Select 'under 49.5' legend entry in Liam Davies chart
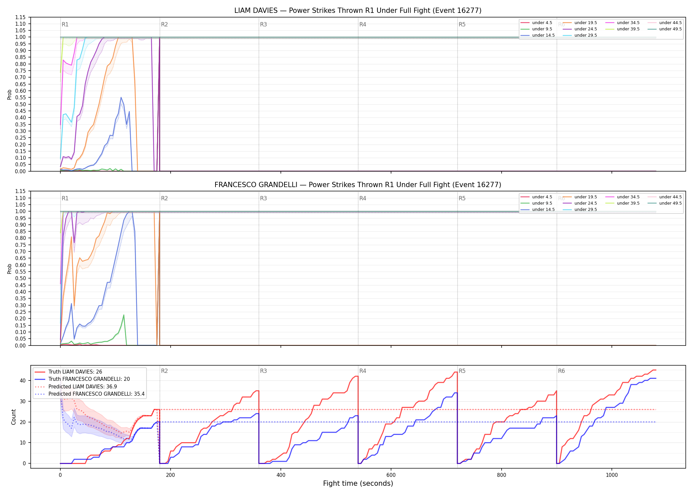 [x=665, y=29]
